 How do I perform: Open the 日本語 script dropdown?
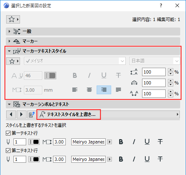pyautogui.click(x=155, y=61)
